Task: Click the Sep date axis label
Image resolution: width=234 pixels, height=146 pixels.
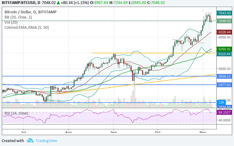Action: pyautogui.click(x=114, y=132)
